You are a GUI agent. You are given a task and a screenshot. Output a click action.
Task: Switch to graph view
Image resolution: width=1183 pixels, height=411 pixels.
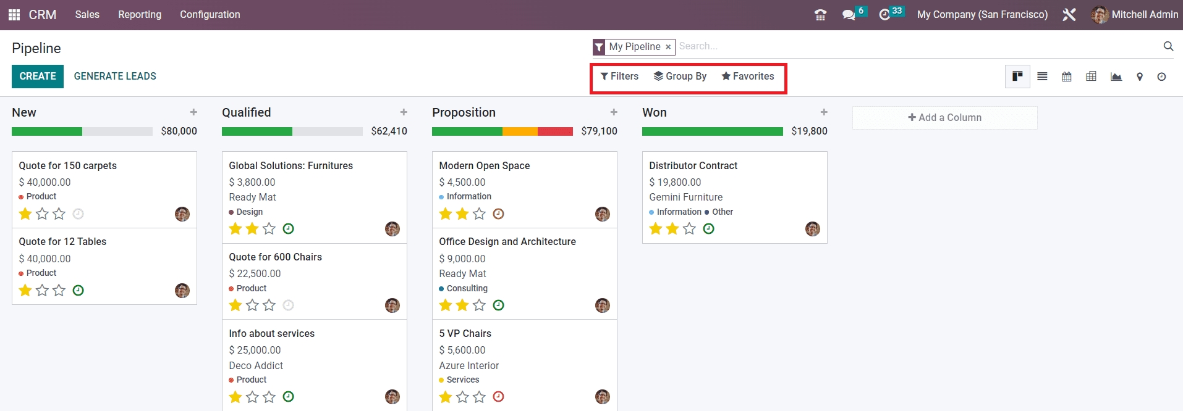point(1116,77)
